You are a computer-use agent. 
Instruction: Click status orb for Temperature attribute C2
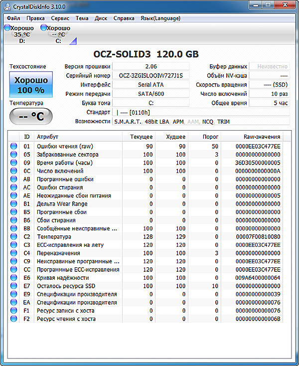point(13,237)
